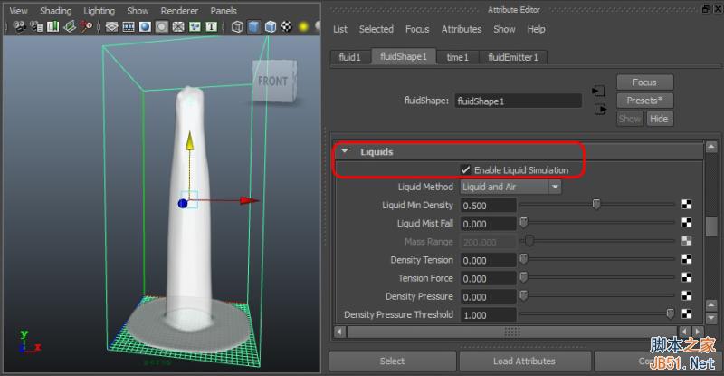The height and width of the screenshot is (376, 724).
Task: Open Attribute Editor Focus menu
Action: [417, 29]
